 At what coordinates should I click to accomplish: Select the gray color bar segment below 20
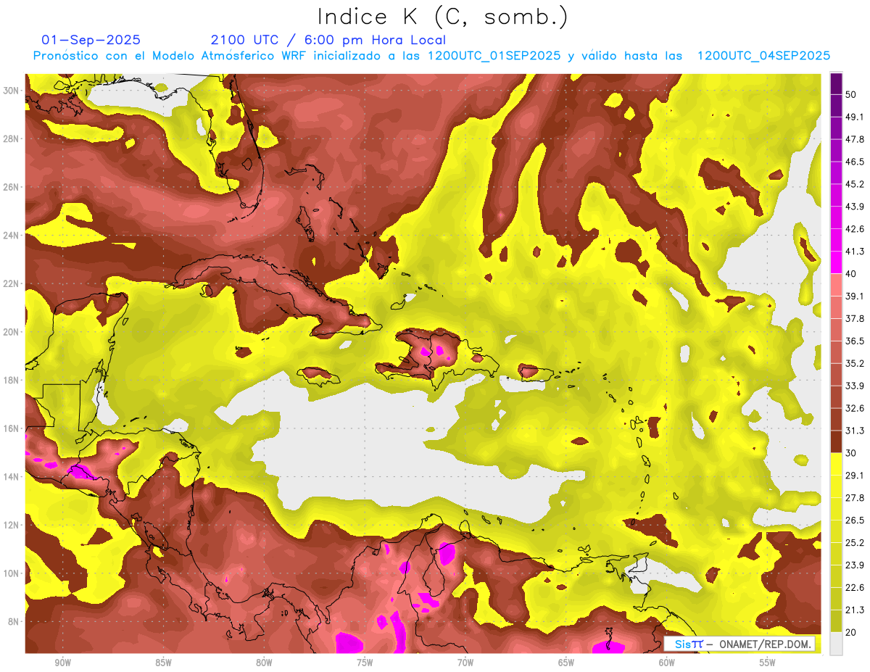[x=836, y=643]
